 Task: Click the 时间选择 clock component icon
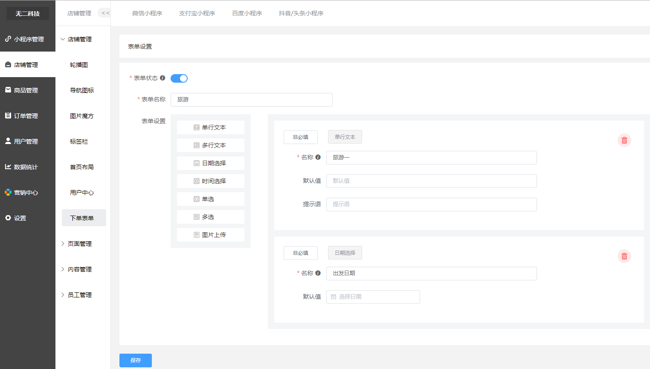(x=197, y=181)
